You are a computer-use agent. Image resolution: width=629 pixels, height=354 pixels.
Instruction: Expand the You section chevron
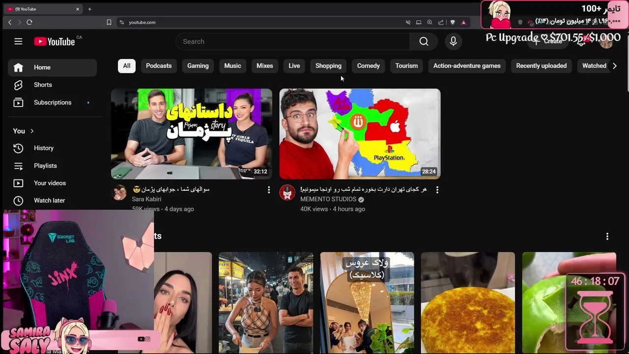(x=32, y=131)
